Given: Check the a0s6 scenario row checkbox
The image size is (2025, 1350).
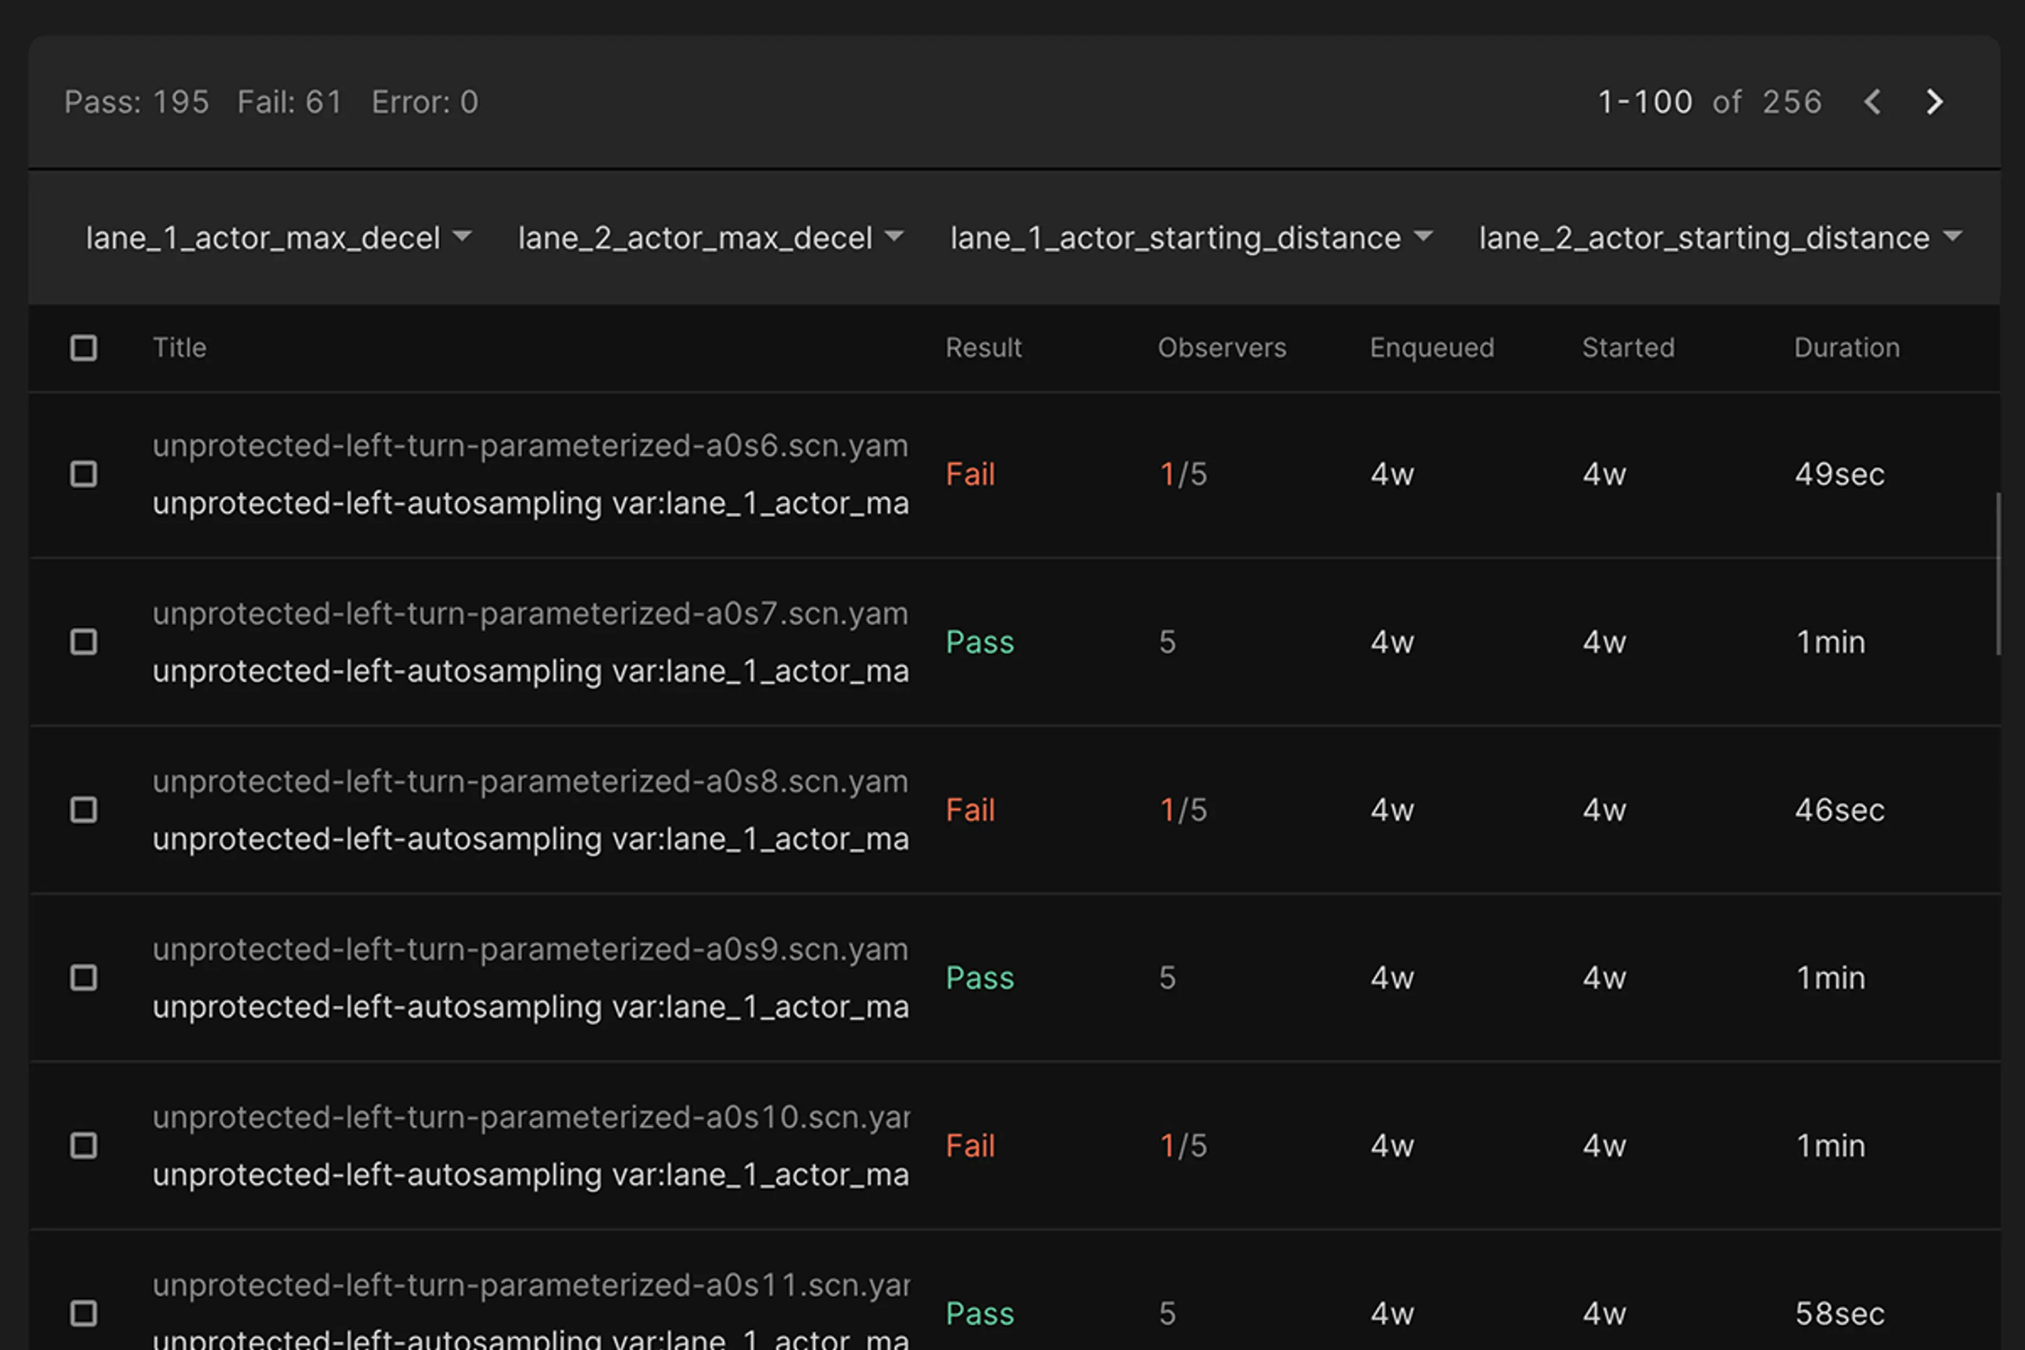Looking at the screenshot, I should tap(83, 475).
